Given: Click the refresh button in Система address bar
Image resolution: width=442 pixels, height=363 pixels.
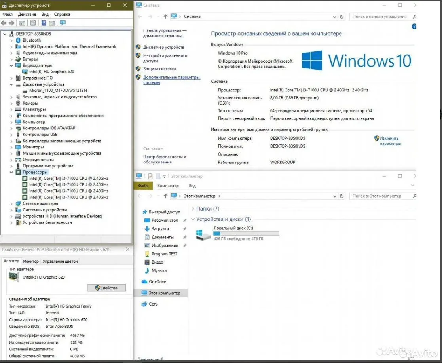Looking at the screenshot, I should point(341,17).
